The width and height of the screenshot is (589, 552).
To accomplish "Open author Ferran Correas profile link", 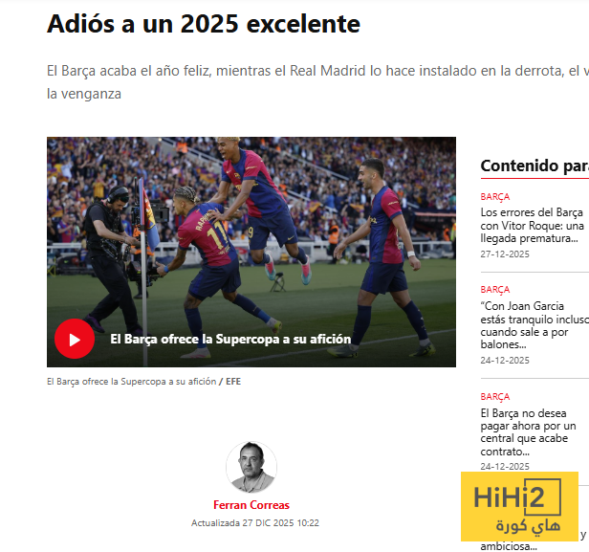I will coord(251,505).
